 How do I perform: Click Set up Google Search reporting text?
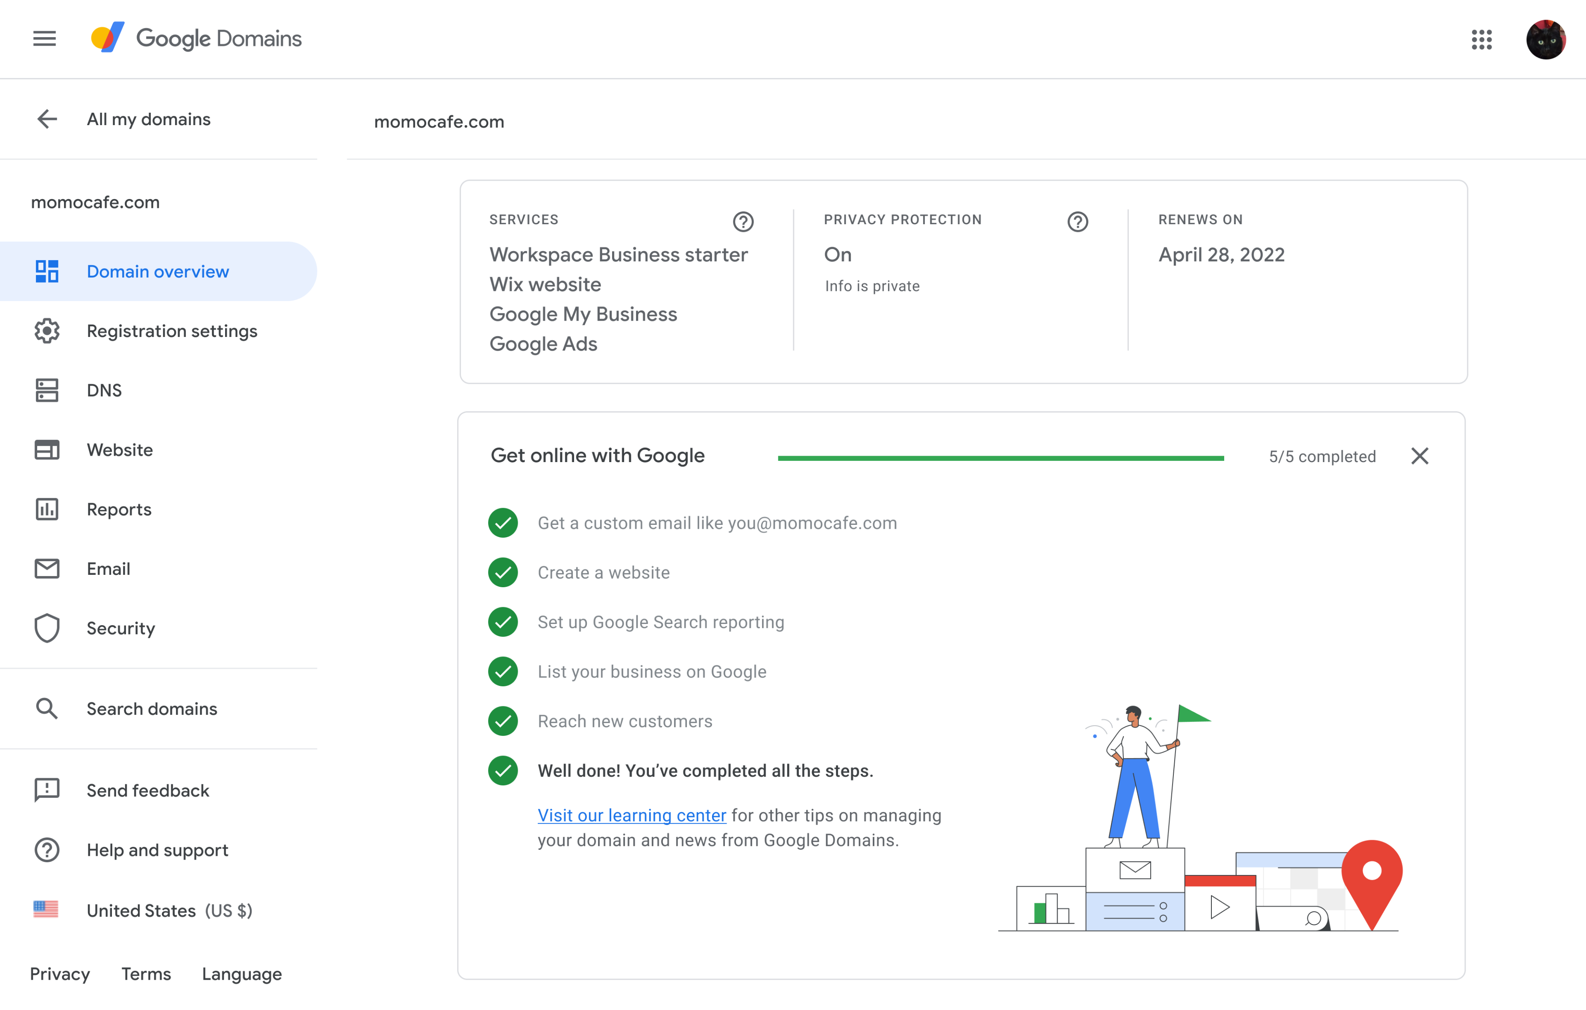point(661,621)
